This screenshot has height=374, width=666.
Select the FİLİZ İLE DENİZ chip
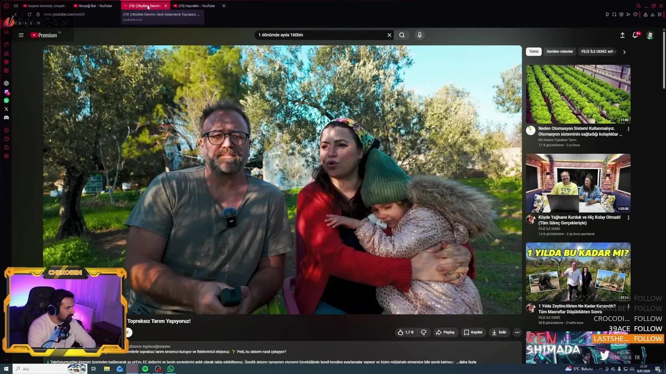[598, 51]
